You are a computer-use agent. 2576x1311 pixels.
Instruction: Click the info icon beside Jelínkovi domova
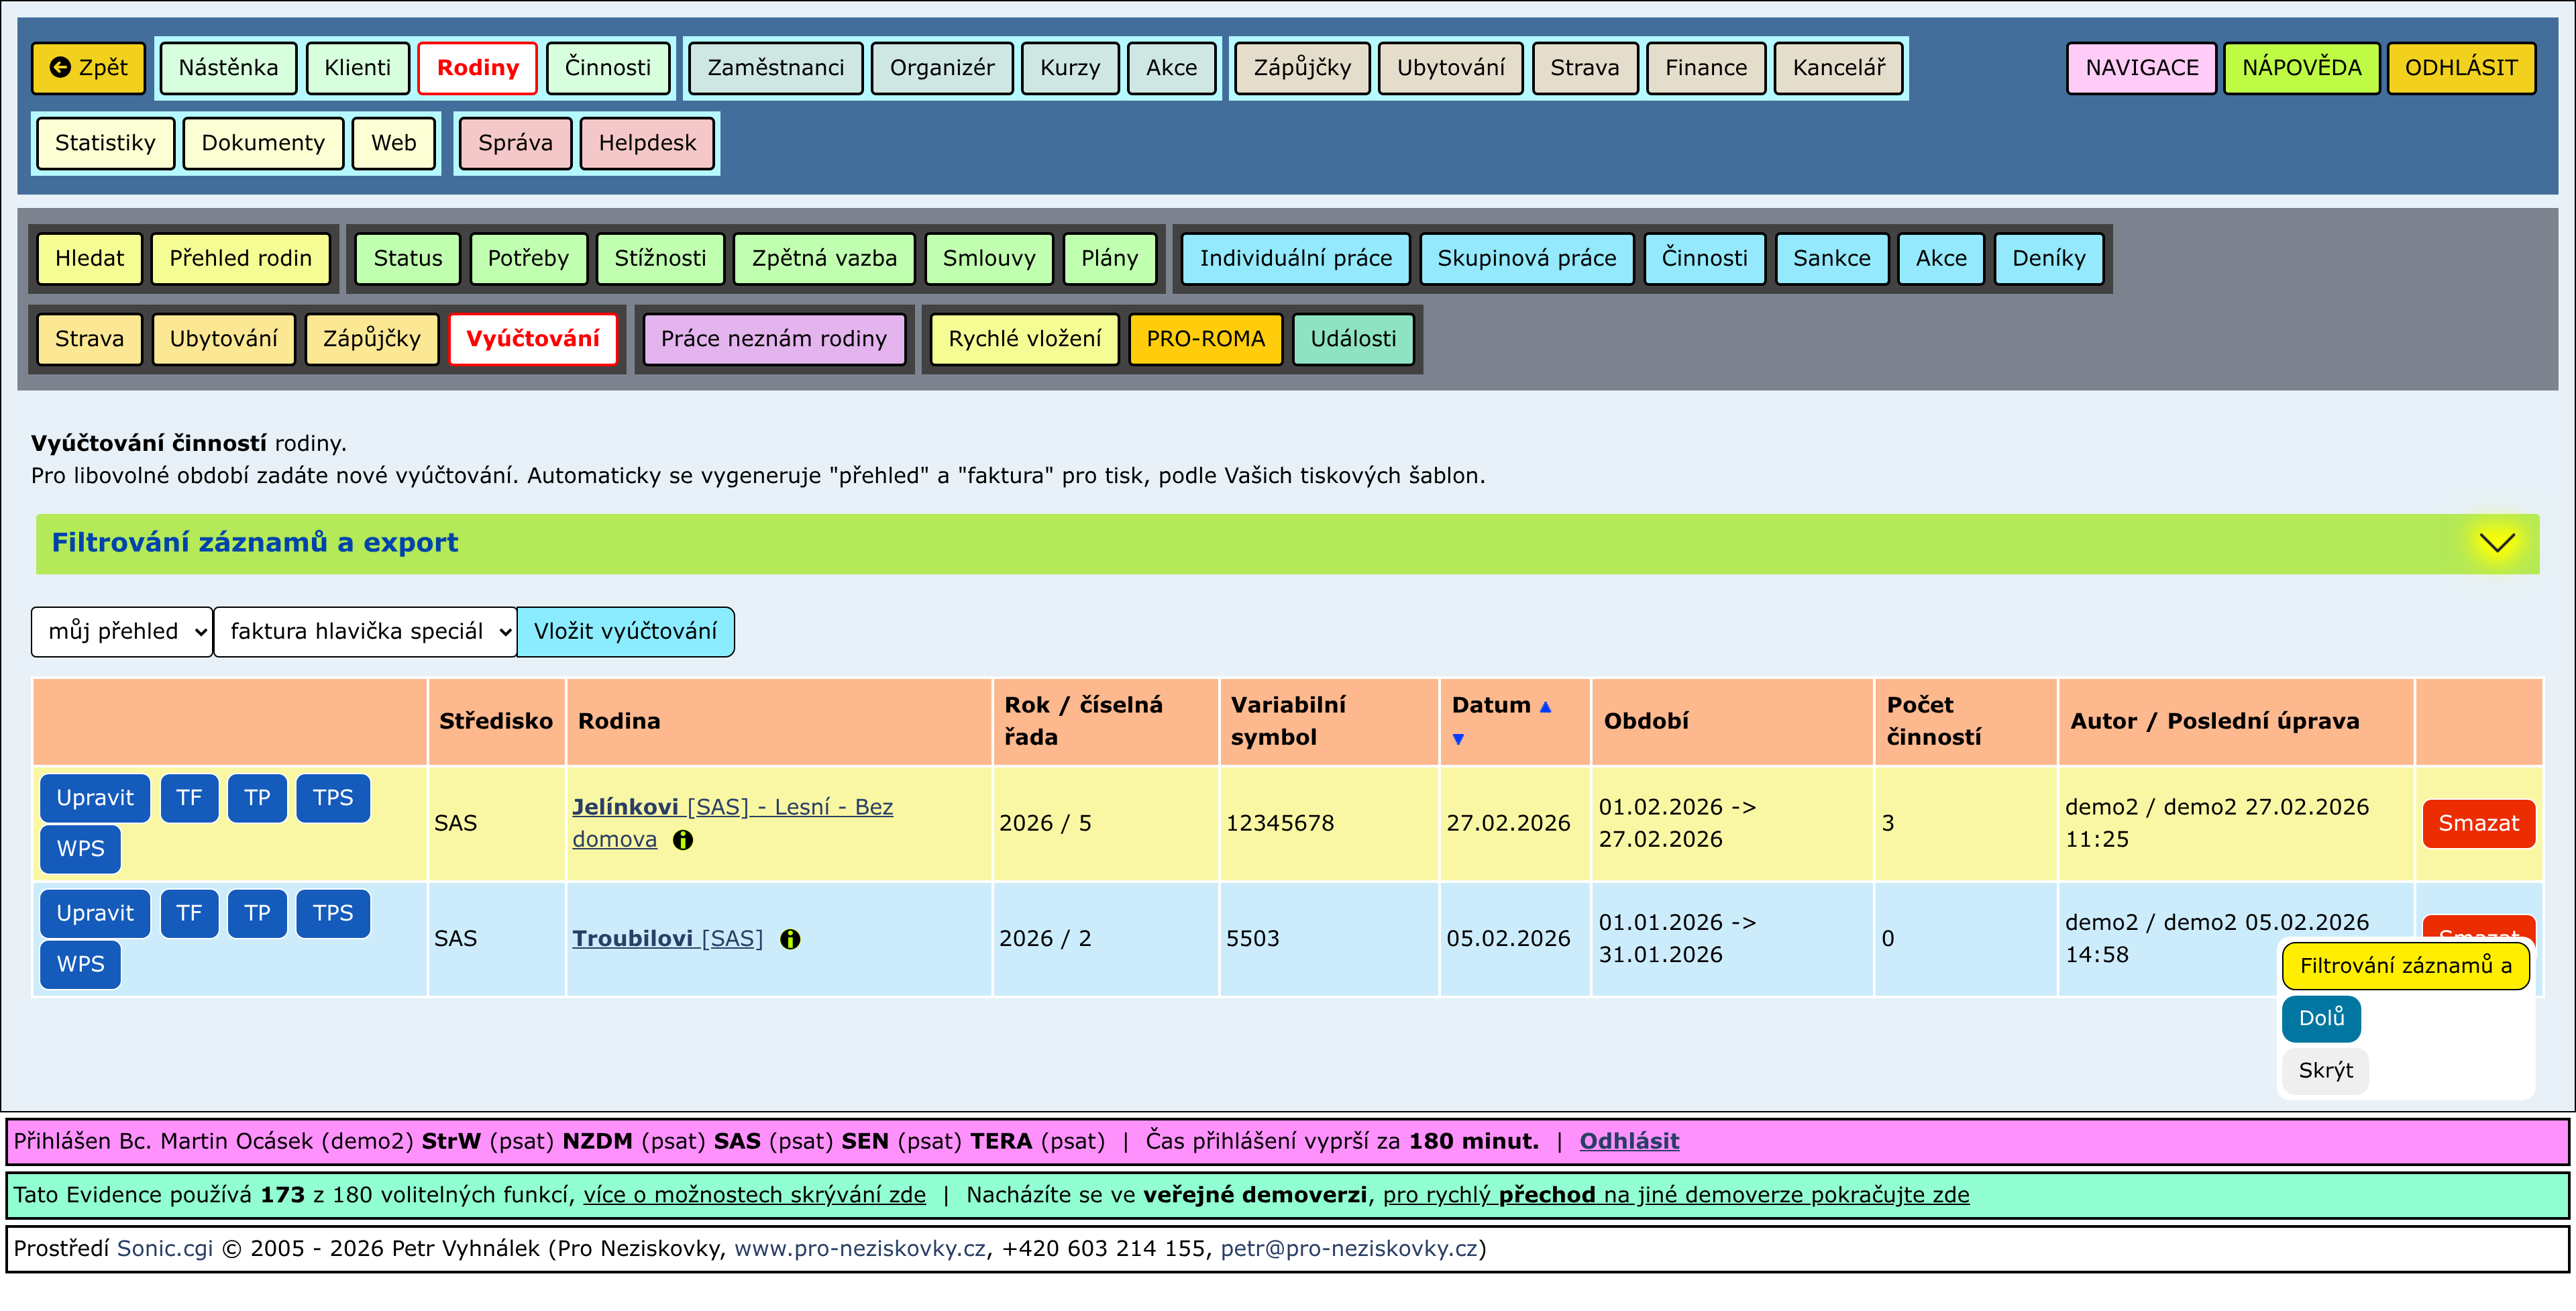click(683, 840)
